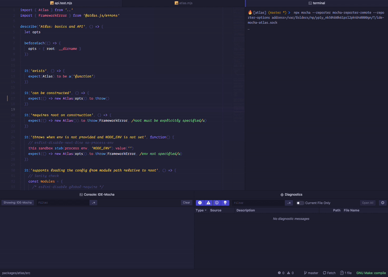
Task: Click line number 19 in the gutter
Action: pos(13,110)
